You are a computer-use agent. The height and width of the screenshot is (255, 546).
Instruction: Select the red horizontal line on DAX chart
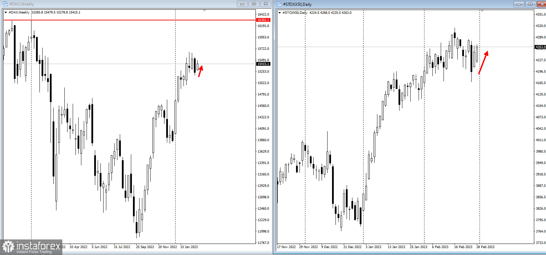[x=129, y=20]
